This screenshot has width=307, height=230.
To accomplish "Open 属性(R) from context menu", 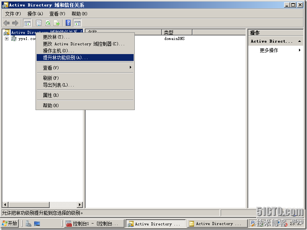I will [85, 95].
